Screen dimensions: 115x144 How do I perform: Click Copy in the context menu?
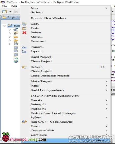click(65, 24)
